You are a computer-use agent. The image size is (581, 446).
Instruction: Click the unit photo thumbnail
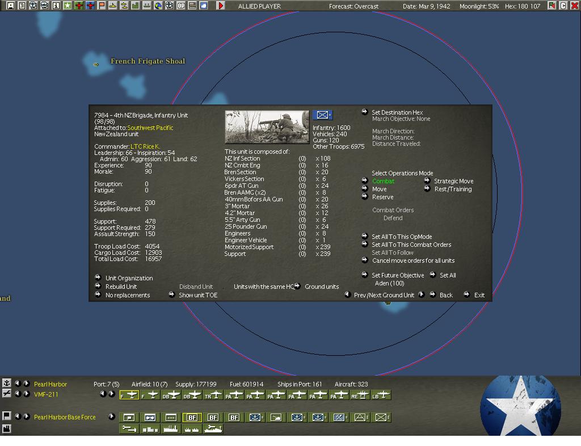pyautogui.click(x=267, y=127)
